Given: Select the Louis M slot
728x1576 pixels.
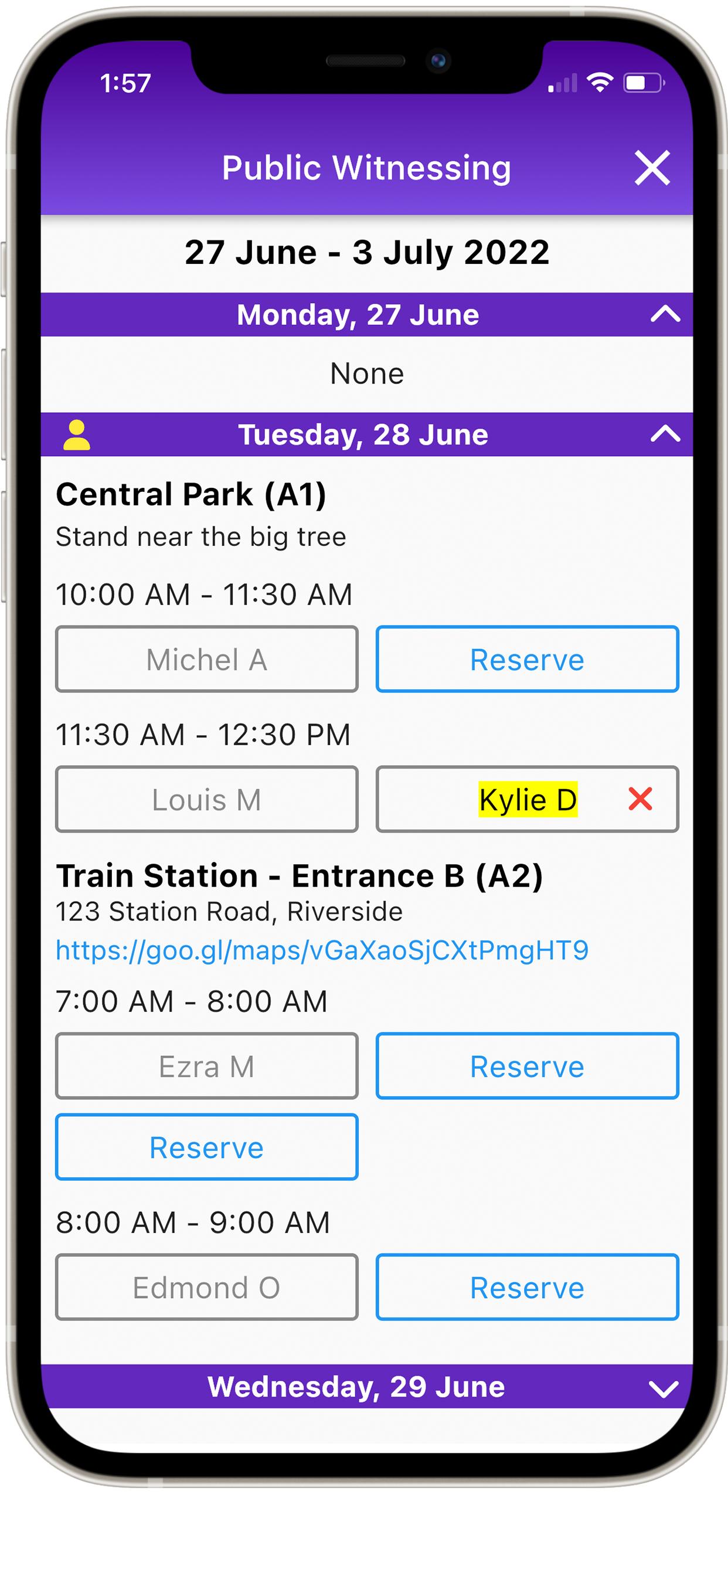Looking at the screenshot, I should 207,799.
